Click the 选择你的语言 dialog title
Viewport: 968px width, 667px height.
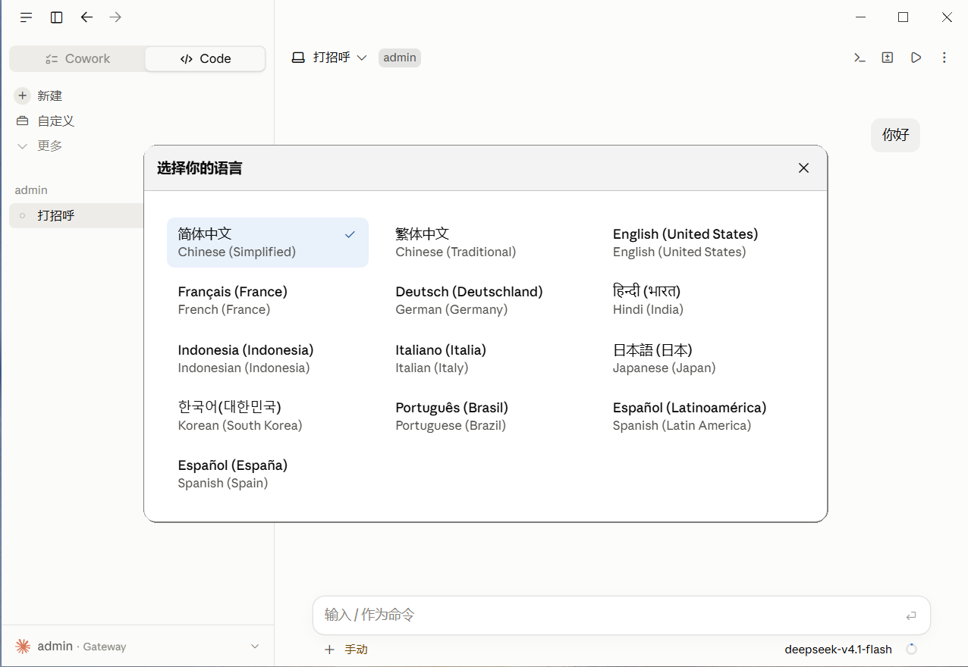pyautogui.click(x=200, y=168)
